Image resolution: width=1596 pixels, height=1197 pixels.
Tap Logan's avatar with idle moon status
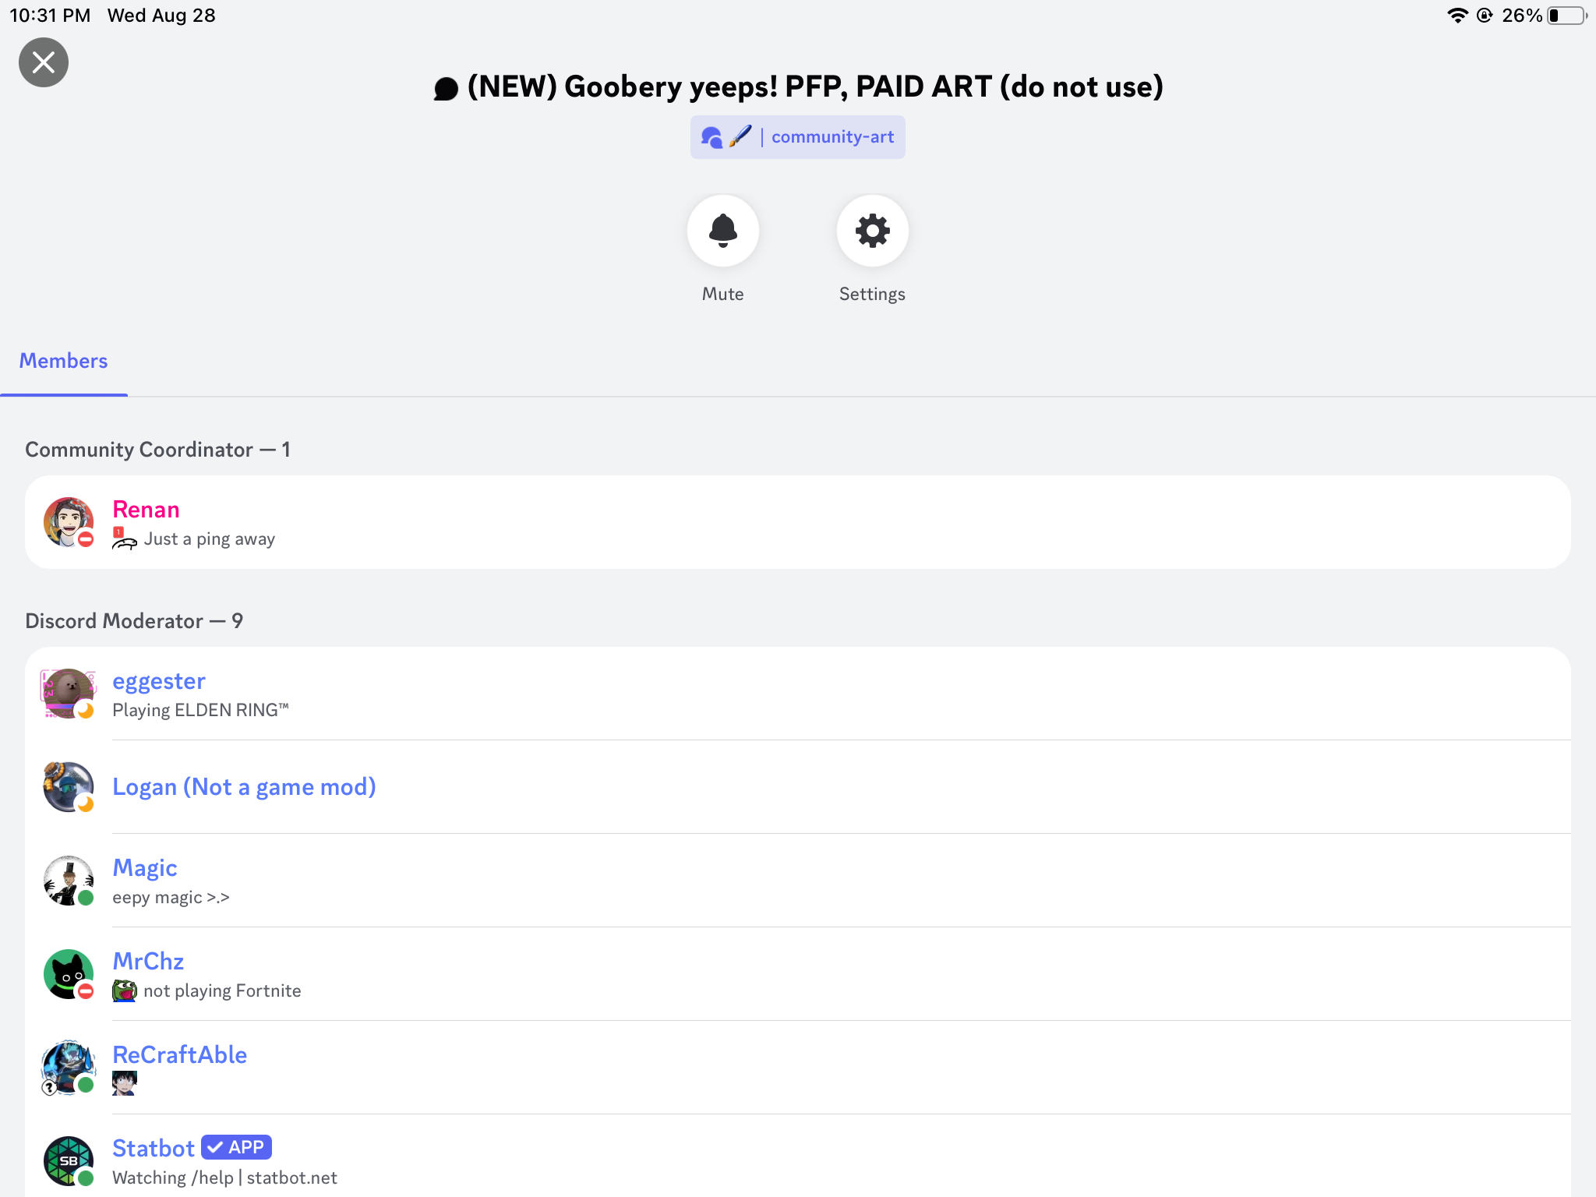coord(69,787)
